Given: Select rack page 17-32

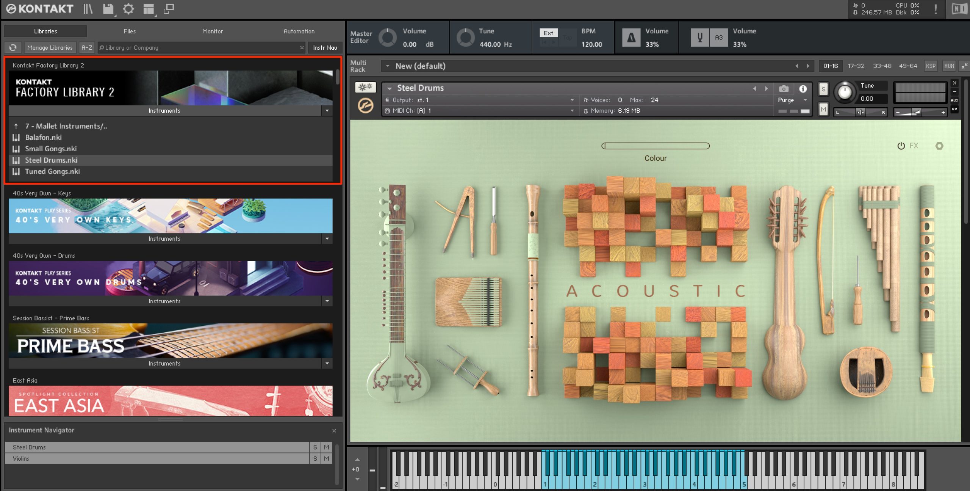Looking at the screenshot, I should tap(856, 66).
